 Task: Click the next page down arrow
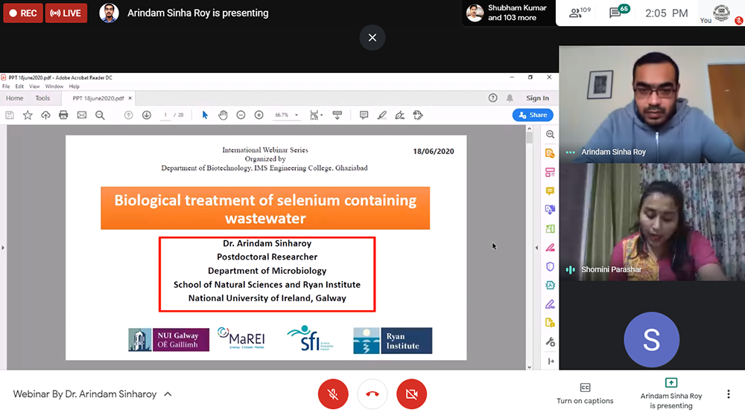[x=147, y=115]
